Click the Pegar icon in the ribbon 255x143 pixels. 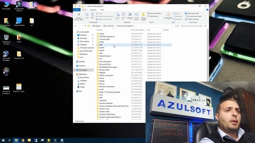click(x=92, y=15)
